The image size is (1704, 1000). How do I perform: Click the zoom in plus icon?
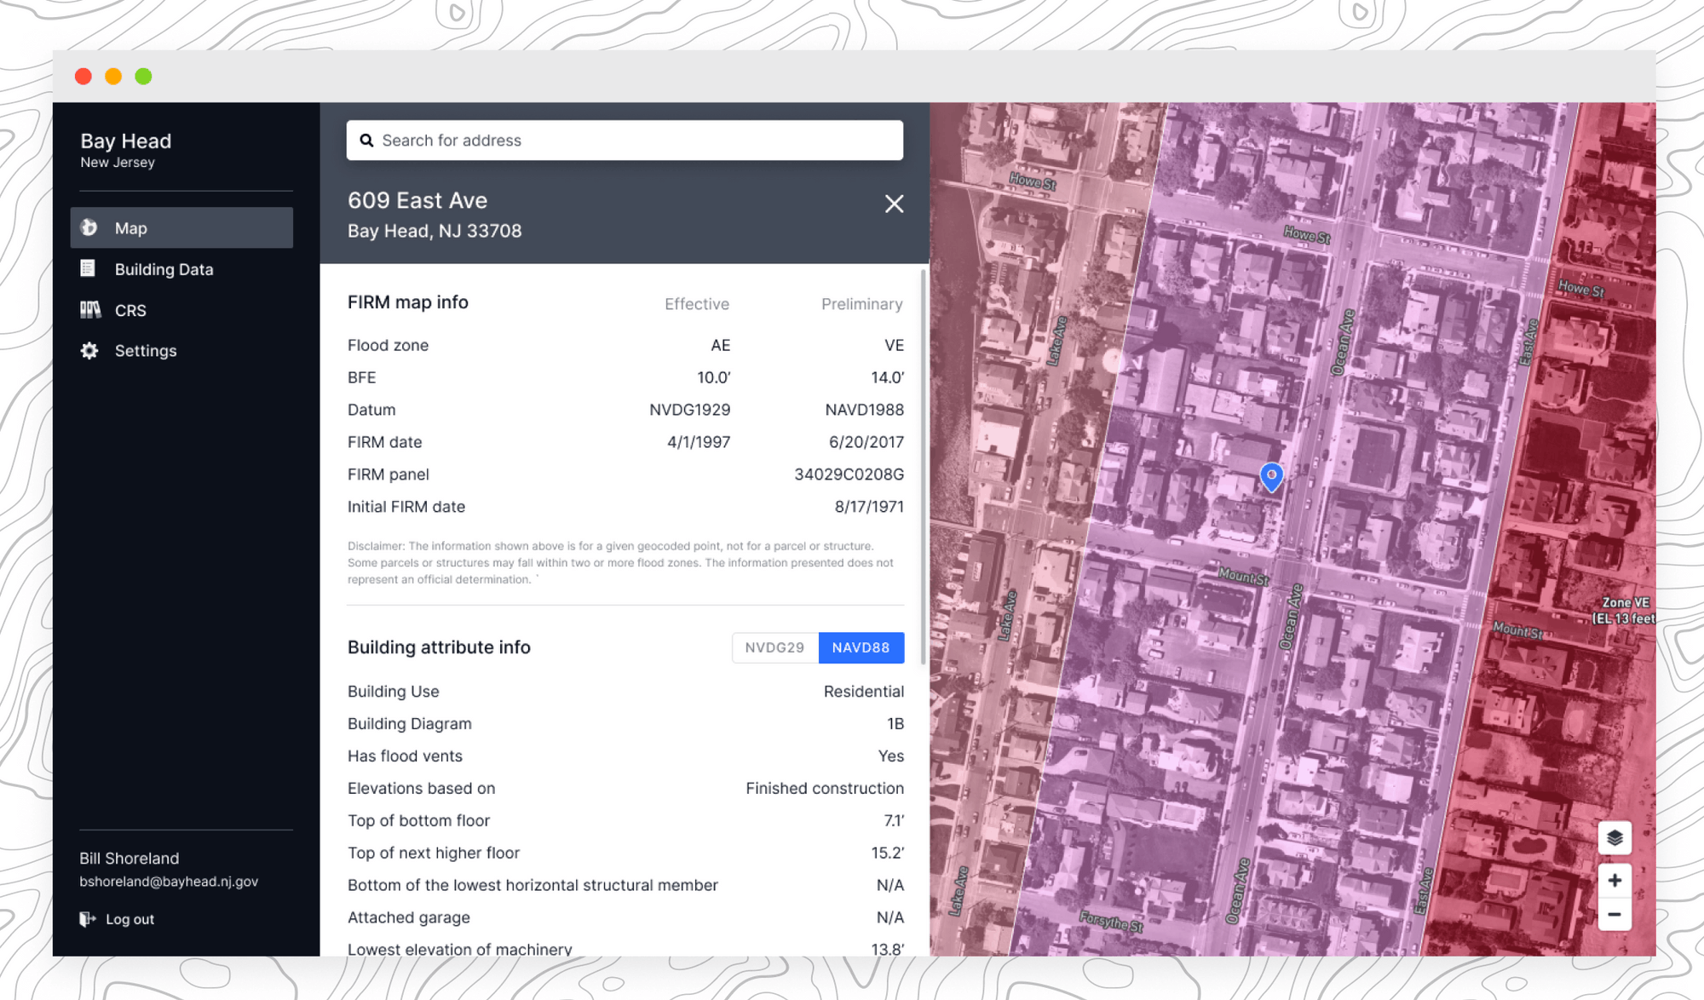tap(1614, 880)
